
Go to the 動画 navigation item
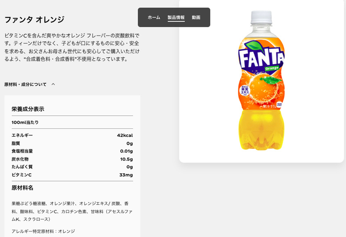[x=196, y=17]
